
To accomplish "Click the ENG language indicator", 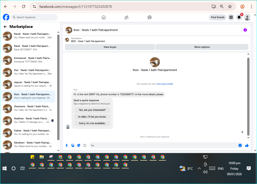I will click(x=221, y=169).
